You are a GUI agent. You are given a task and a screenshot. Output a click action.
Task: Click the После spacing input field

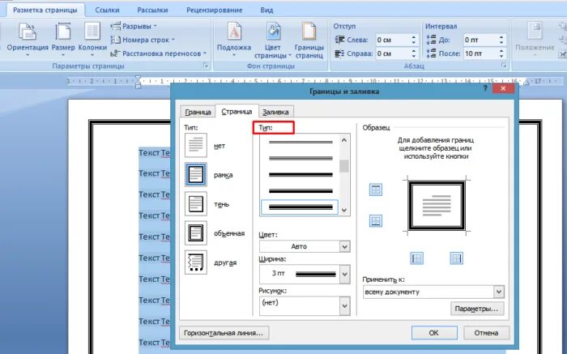pos(480,53)
